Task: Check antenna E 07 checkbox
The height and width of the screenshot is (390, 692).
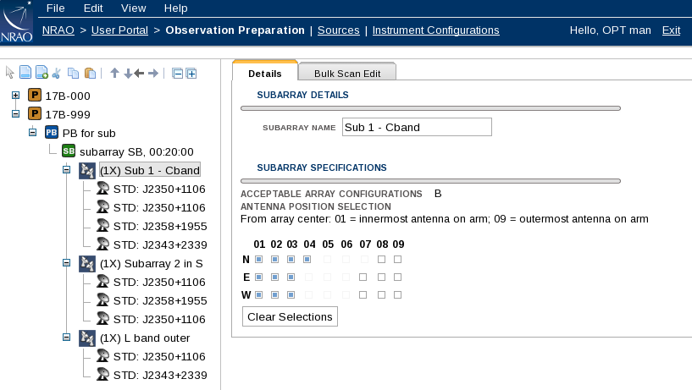Action: tap(363, 277)
